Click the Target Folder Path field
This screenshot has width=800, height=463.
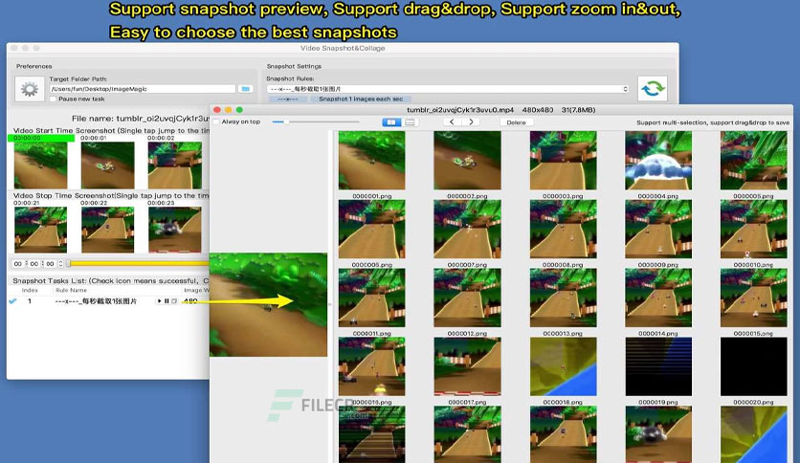tap(143, 89)
